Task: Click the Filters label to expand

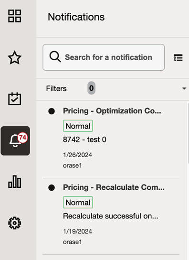Action: click(x=56, y=88)
